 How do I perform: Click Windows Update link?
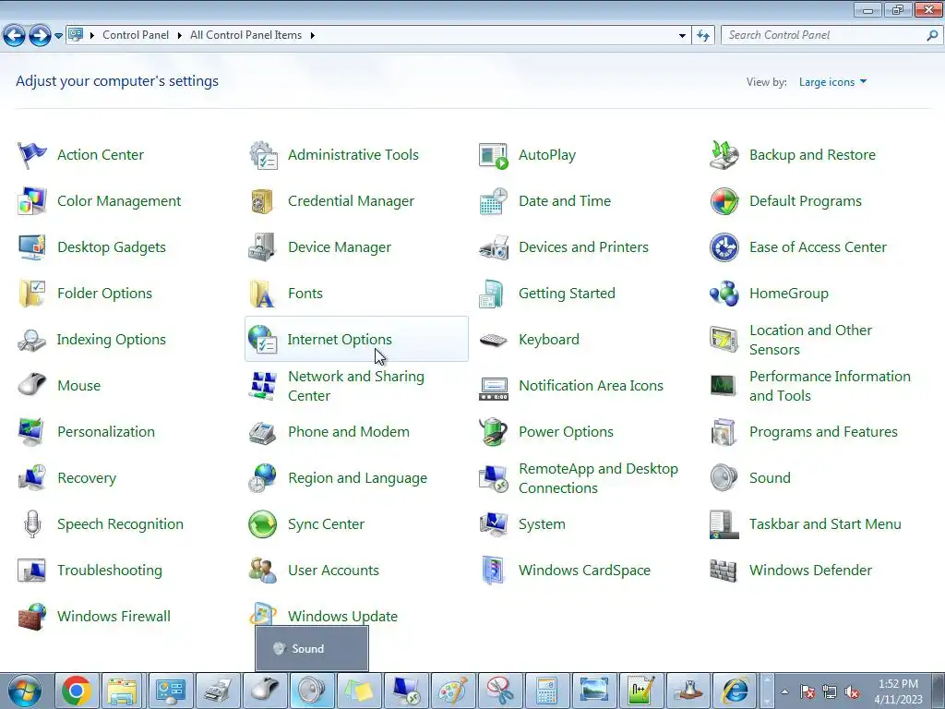tap(343, 616)
